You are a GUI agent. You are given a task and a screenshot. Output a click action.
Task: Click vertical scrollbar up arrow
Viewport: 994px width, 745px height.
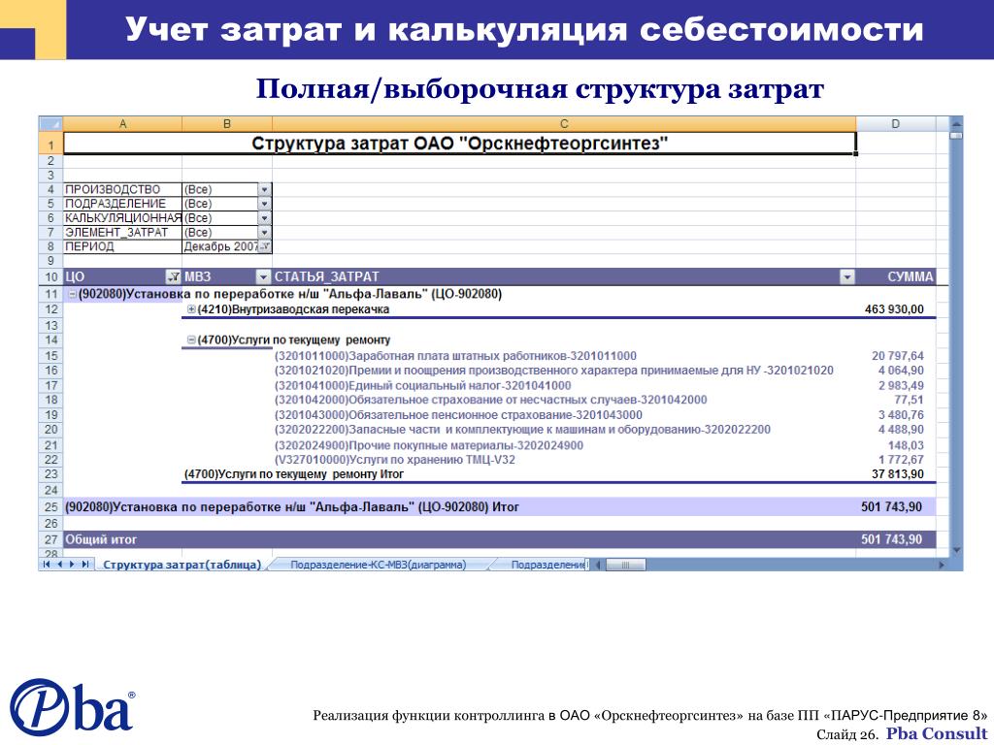point(956,123)
